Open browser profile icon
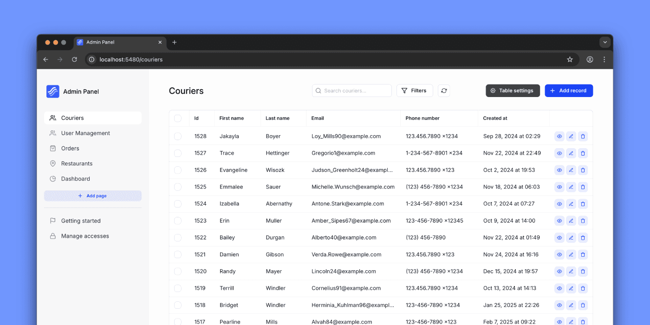 pos(590,59)
